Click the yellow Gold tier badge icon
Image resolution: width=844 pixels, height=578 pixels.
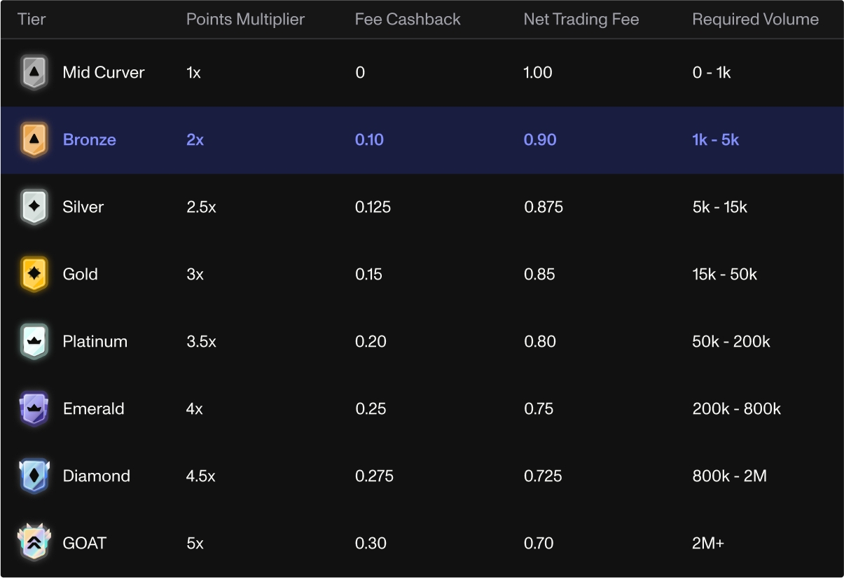pyautogui.click(x=34, y=275)
